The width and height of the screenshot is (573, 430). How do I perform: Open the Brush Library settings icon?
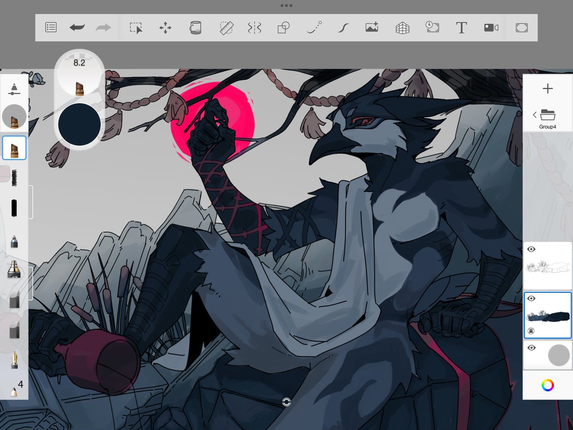(x=14, y=89)
